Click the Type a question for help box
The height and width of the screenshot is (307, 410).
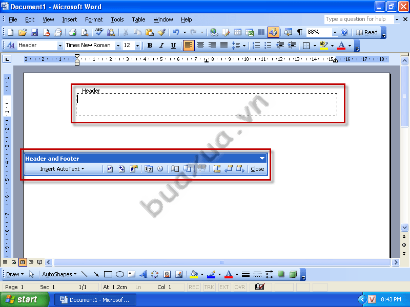click(358, 19)
